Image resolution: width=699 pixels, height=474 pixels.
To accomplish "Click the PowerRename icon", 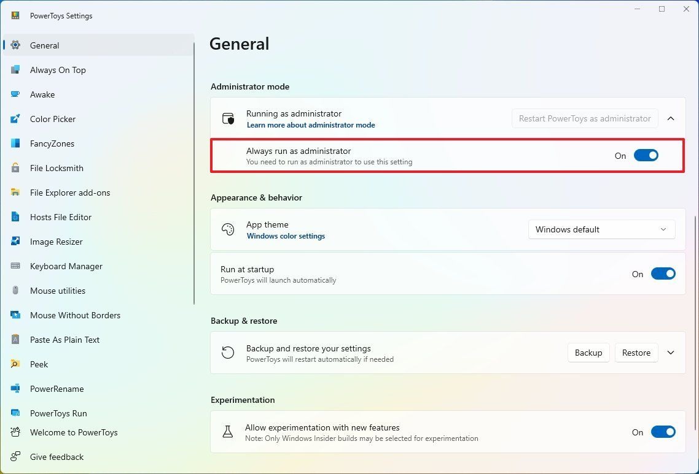I will (15, 388).
